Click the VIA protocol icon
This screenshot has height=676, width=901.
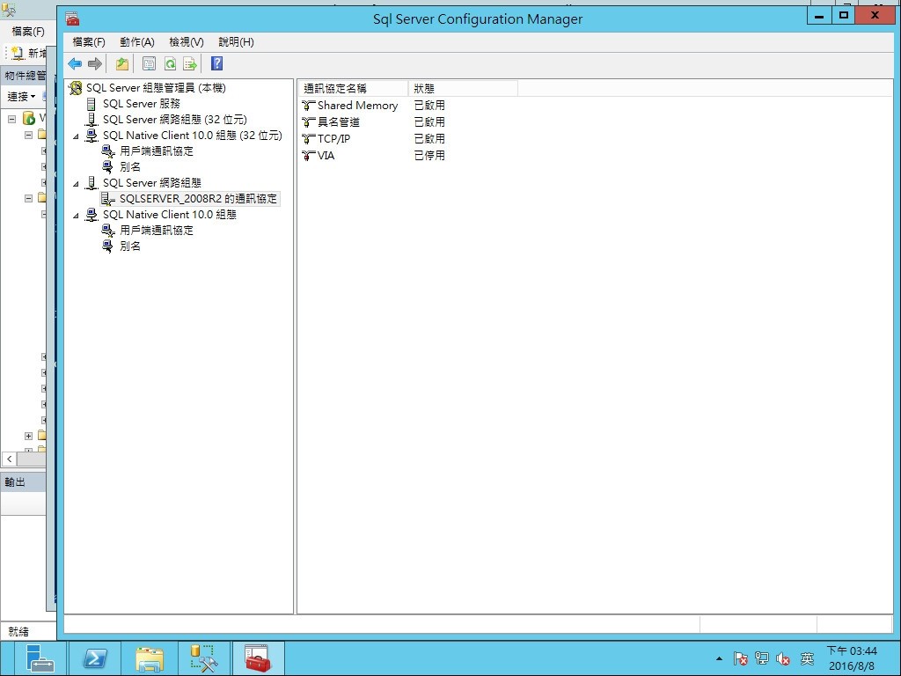pyautogui.click(x=309, y=155)
